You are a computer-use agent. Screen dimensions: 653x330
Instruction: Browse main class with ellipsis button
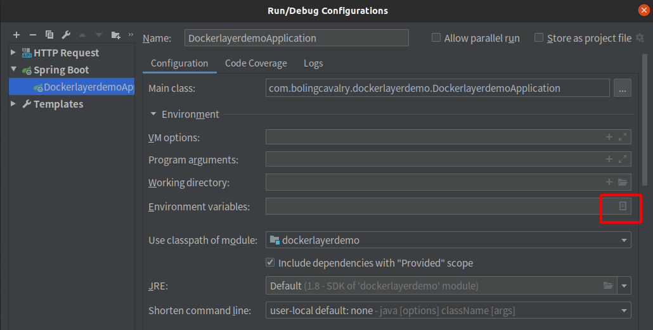[x=622, y=88]
